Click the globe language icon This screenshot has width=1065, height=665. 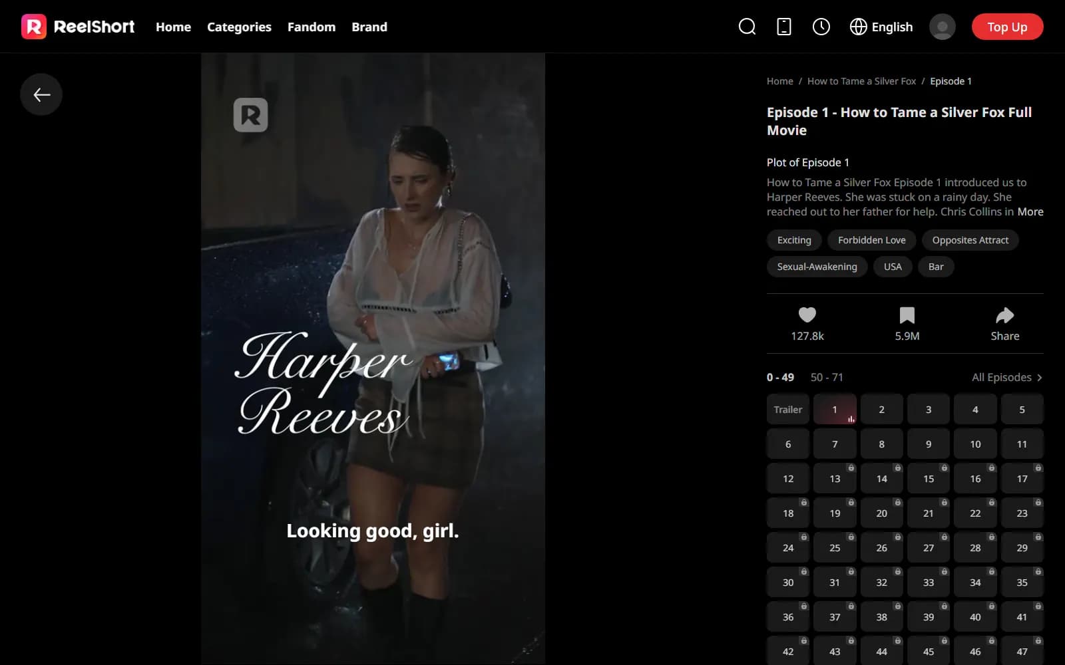point(859,27)
